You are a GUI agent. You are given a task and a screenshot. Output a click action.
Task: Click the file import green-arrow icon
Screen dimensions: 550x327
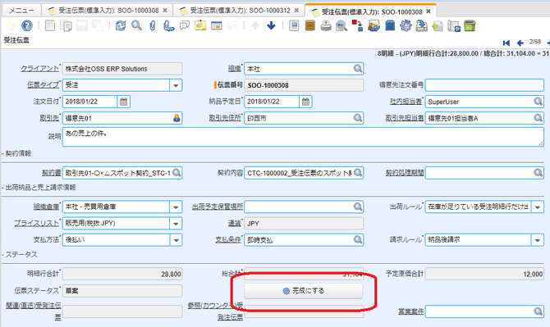pos(438,25)
